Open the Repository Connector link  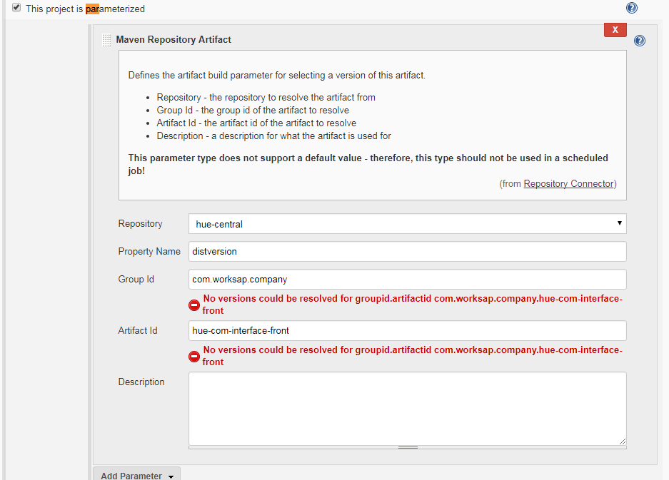point(568,183)
